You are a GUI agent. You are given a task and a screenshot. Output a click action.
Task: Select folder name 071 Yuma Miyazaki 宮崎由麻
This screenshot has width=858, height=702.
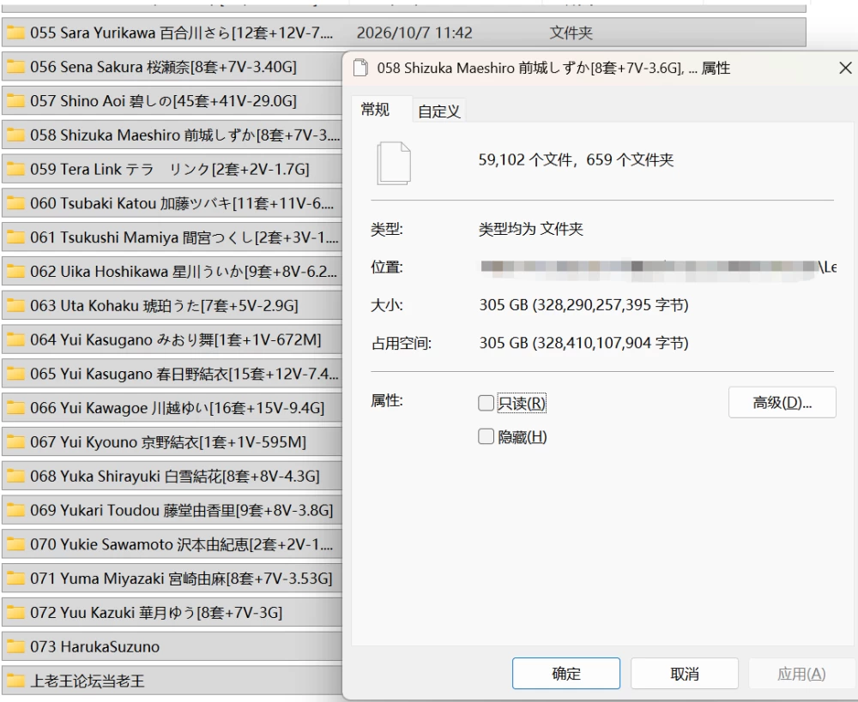point(181,579)
